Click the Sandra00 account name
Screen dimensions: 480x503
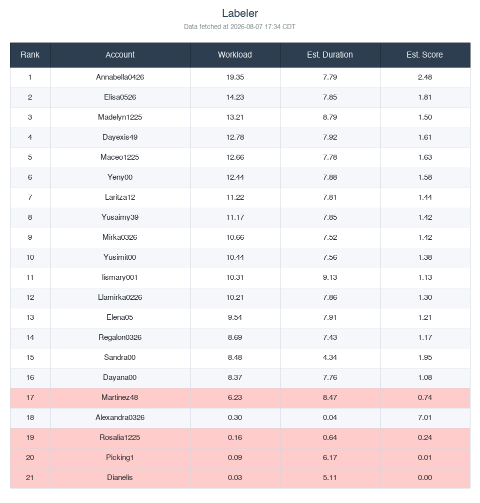click(x=120, y=357)
